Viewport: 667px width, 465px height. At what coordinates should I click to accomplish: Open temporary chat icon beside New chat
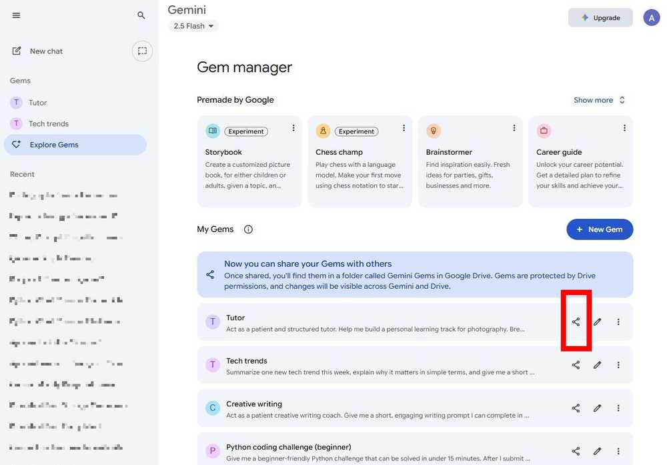pyautogui.click(x=142, y=51)
